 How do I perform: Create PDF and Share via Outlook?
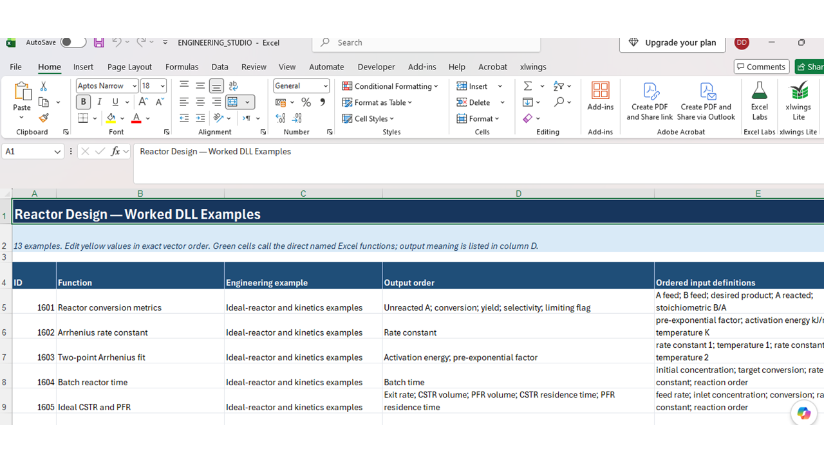[706, 101]
